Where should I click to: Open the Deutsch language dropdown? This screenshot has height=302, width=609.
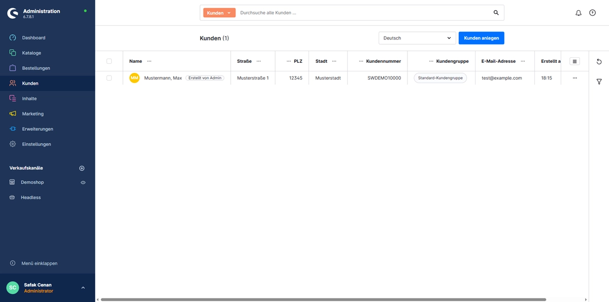coord(417,38)
